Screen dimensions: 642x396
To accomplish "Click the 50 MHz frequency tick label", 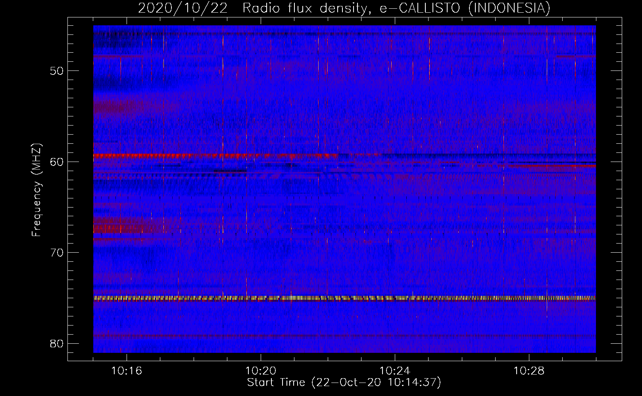I will click(57, 71).
